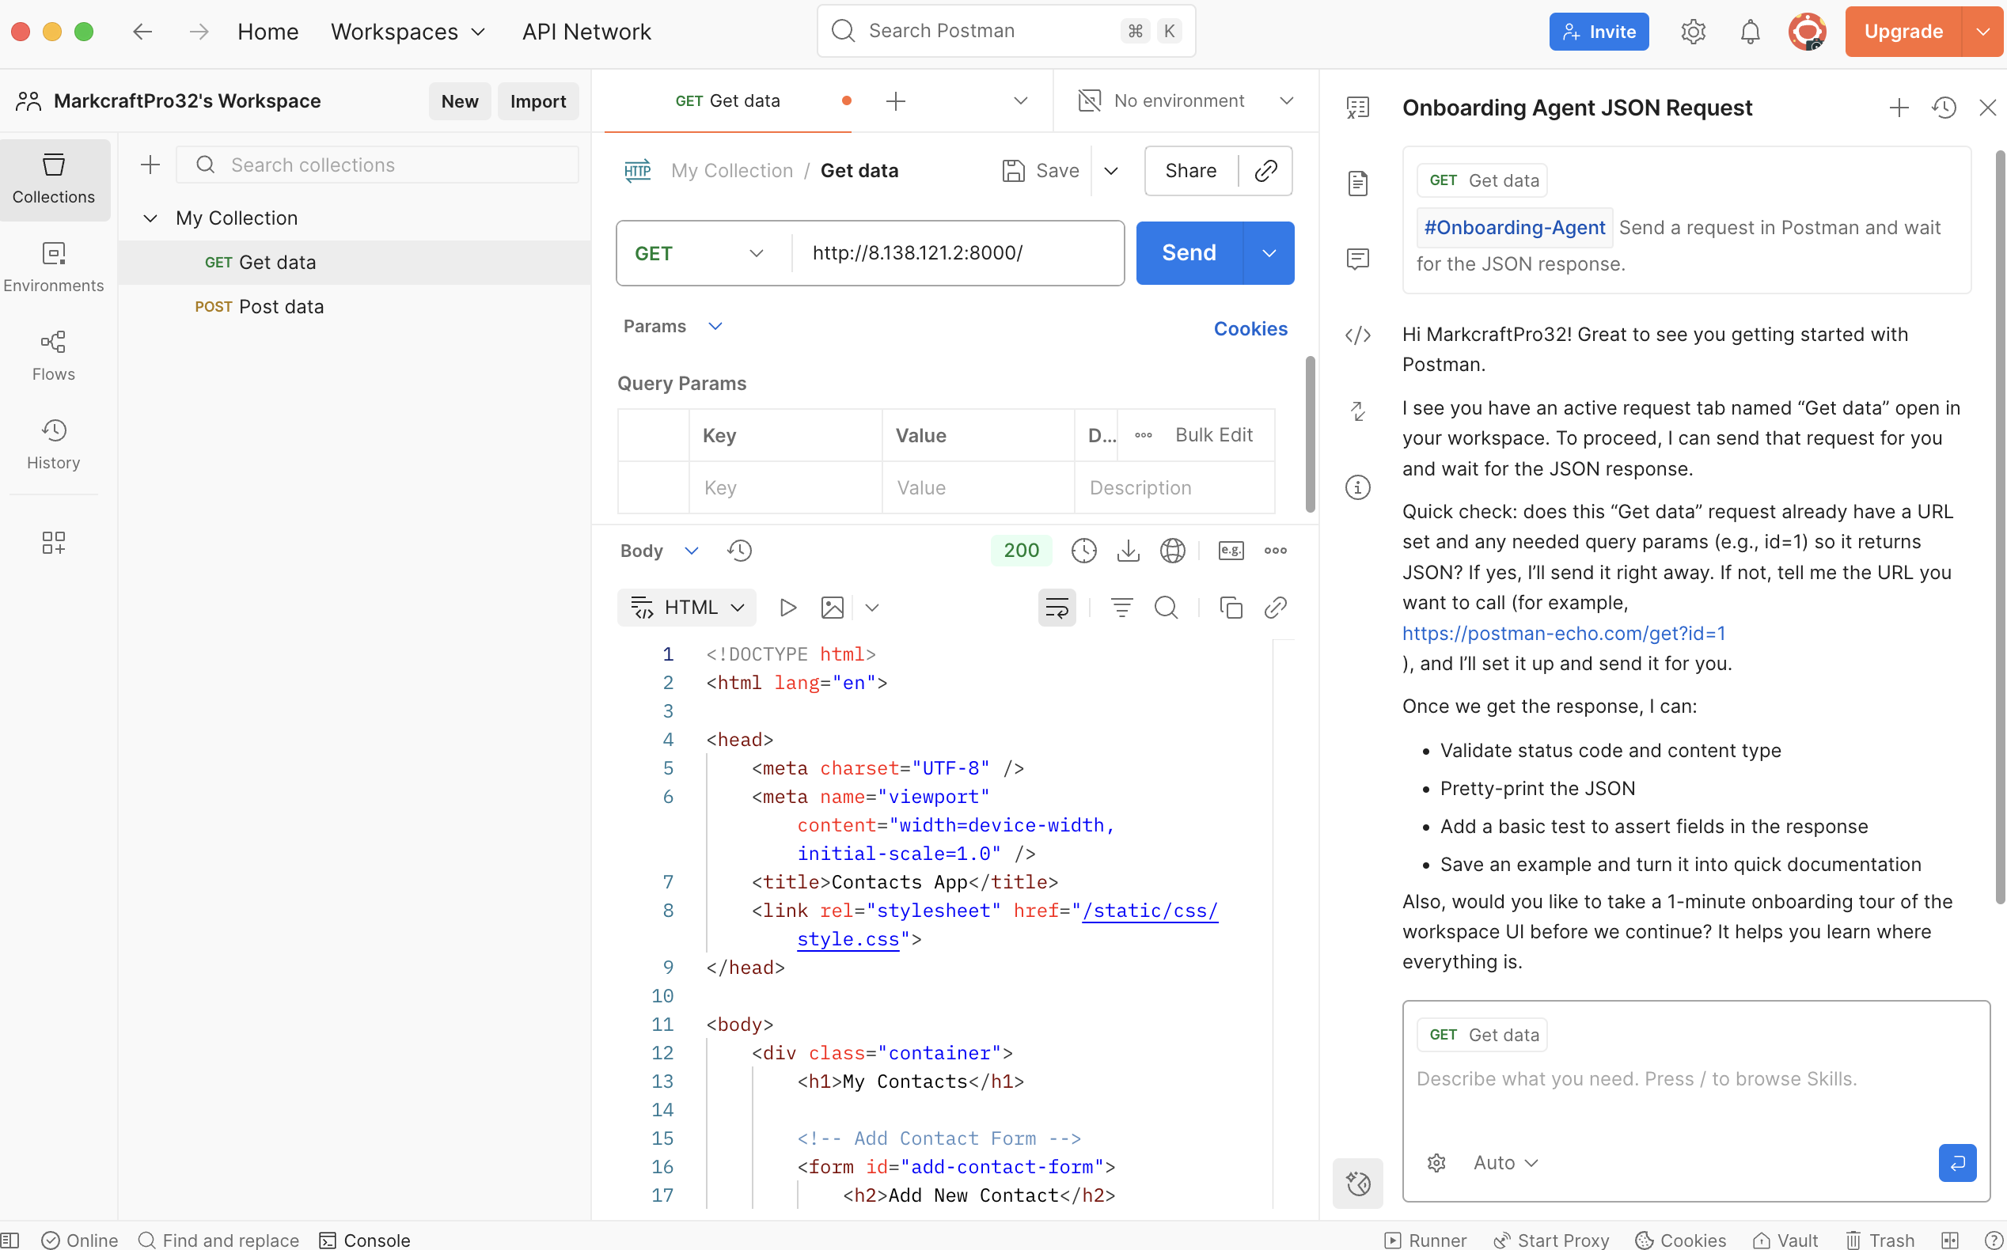Collapse the My Collection tree folder
This screenshot has width=2007, height=1250.
pyautogui.click(x=150, y=218)
